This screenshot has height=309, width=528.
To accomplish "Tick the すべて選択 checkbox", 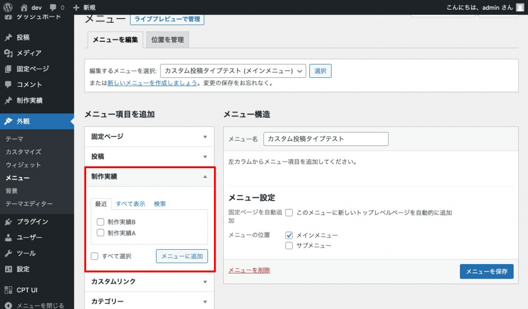I will click(95, 256).
